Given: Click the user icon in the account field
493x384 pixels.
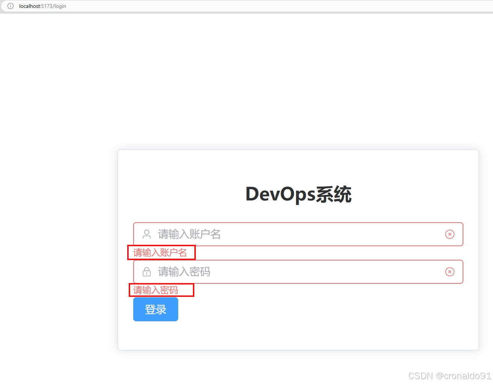Looking at the screenshot, I should [x=147, y=234].
